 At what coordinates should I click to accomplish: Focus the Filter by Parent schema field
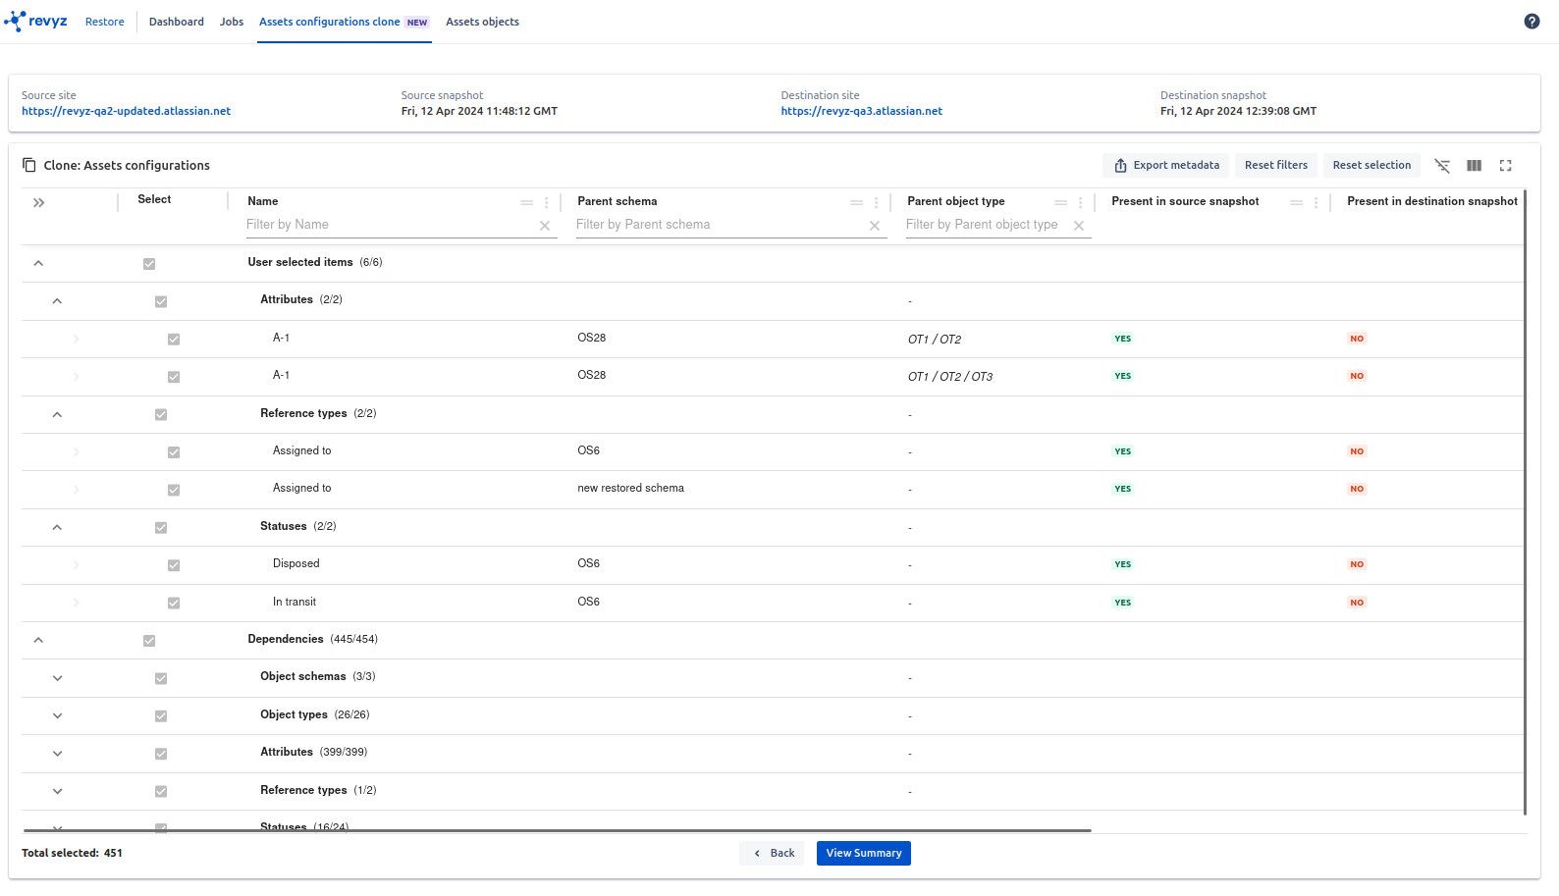[x=721, y=225]
